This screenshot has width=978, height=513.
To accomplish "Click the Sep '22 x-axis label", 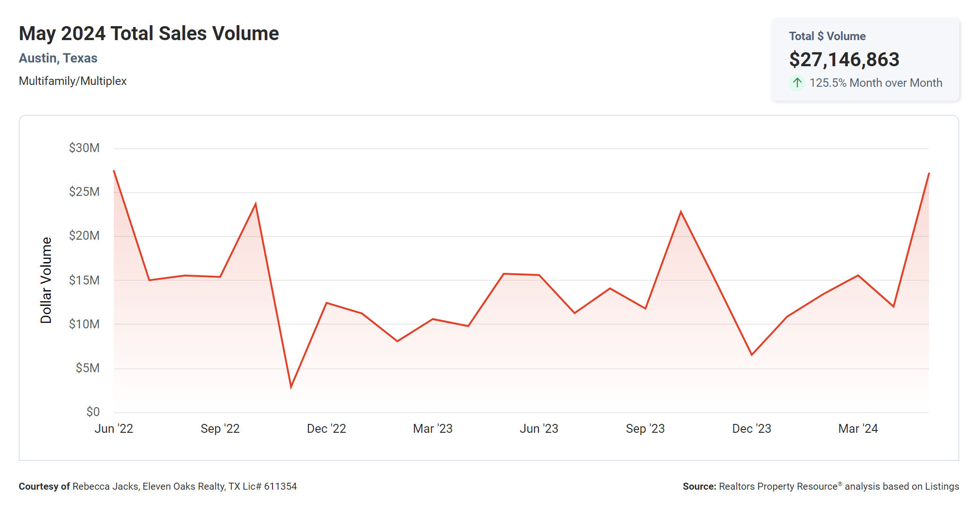I will (220, 429).
